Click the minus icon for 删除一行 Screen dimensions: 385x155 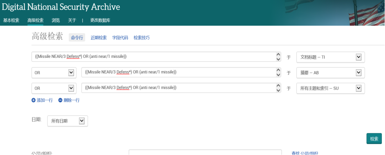coord(60,100)
